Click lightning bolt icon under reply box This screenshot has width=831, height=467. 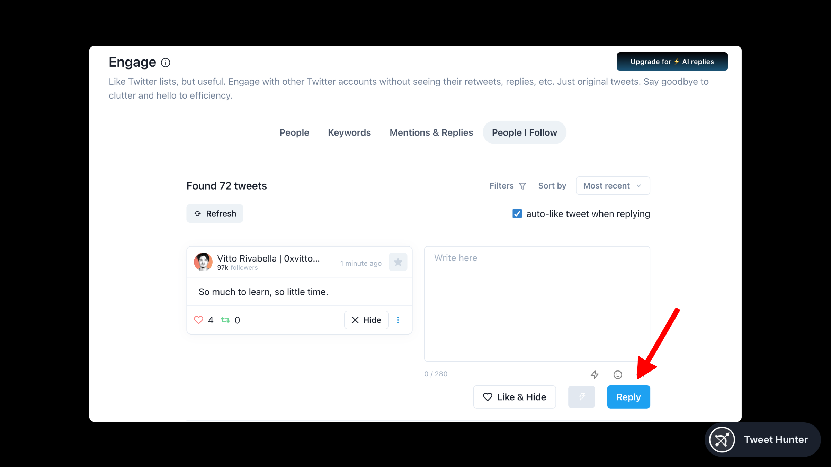click(x=595, y=375)
